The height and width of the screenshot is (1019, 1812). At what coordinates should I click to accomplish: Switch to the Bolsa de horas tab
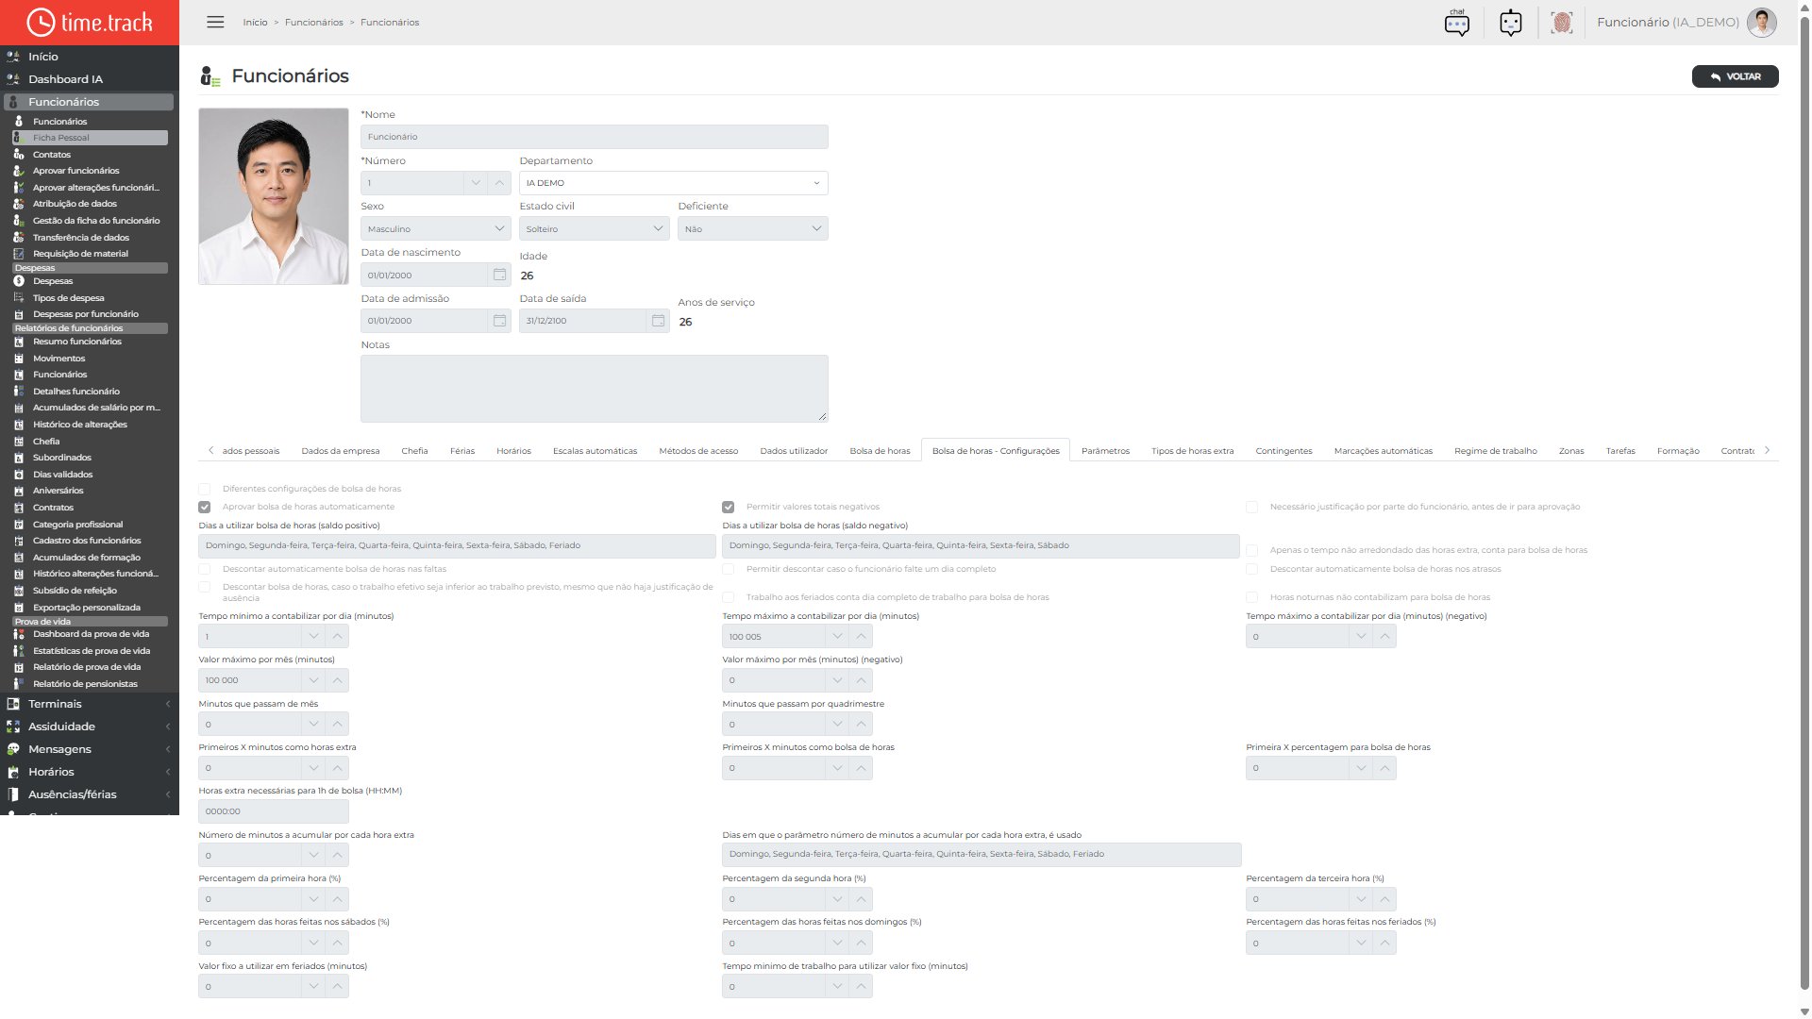point(880,451)
